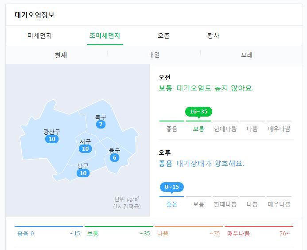307x250 pixels.
Task: Show 모레 forecast
Action: (x=247, y=55)
